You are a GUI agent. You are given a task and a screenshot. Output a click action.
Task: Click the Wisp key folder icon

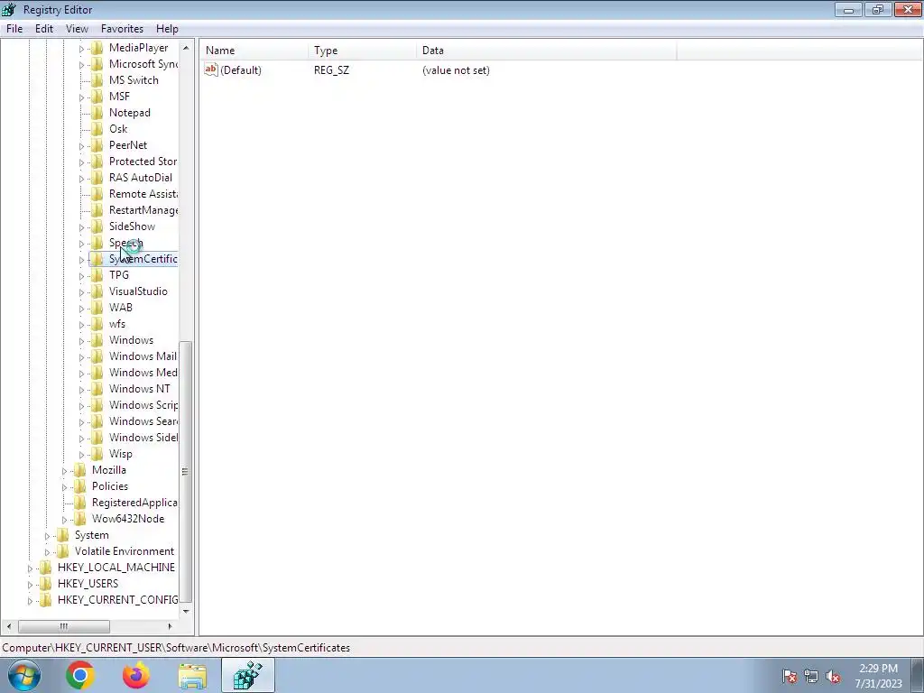pos(97,454)
